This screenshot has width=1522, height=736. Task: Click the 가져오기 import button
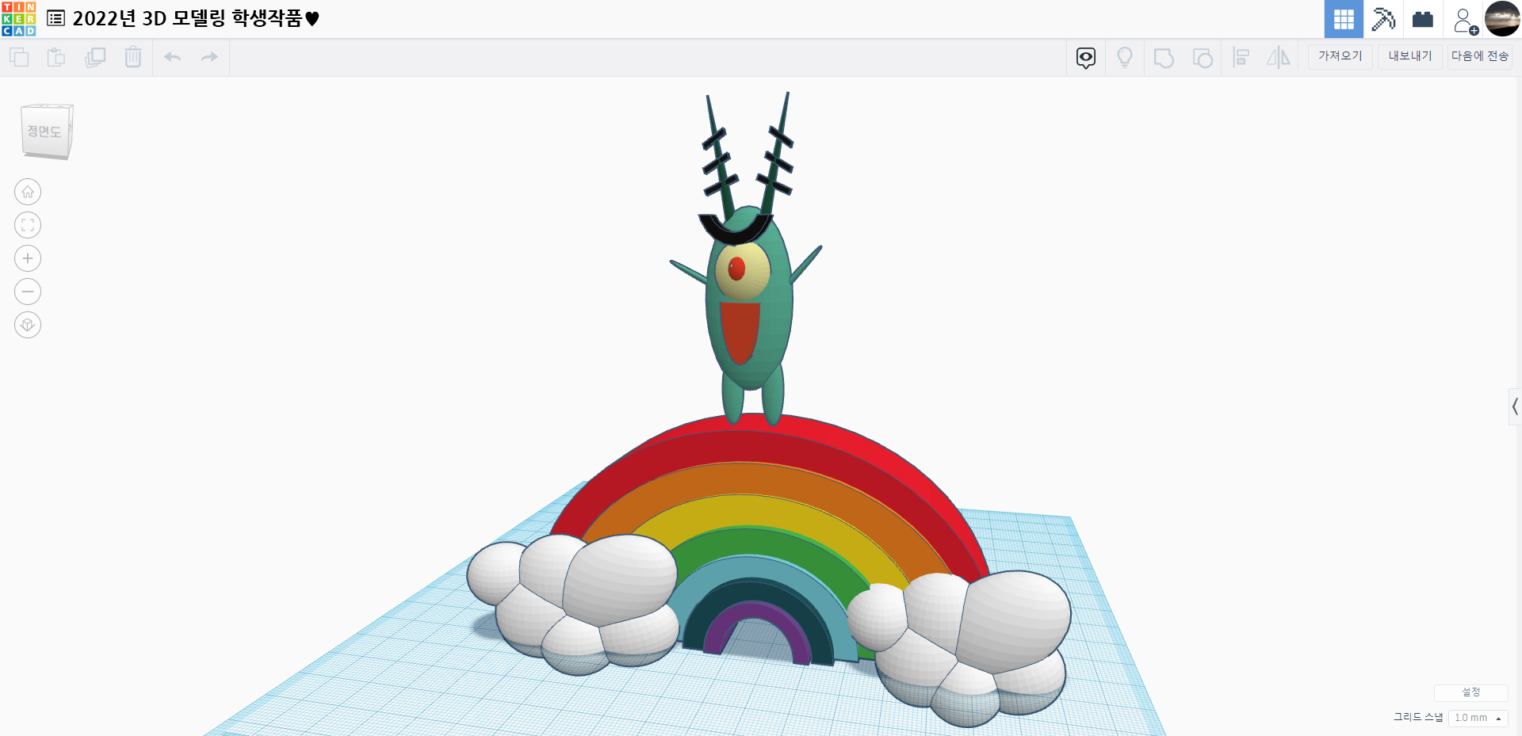click(x=1340, y=56)
